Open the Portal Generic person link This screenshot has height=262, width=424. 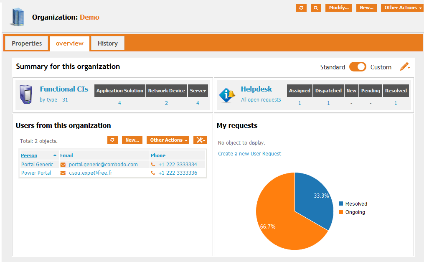(x=37, y=164)
